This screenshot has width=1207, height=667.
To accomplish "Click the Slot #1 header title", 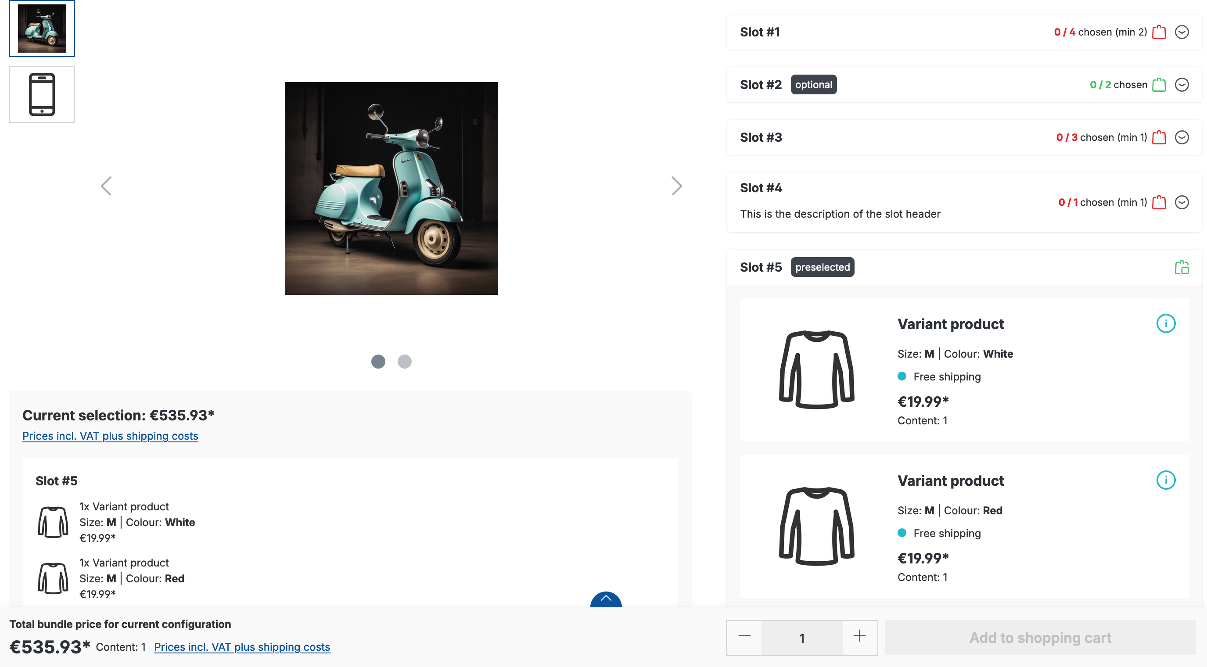I will 759,32.
